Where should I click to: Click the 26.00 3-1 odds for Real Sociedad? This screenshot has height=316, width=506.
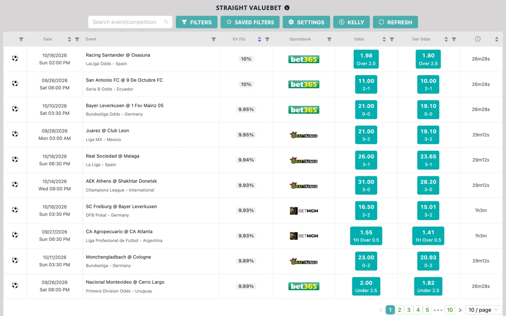click(366, 160)
